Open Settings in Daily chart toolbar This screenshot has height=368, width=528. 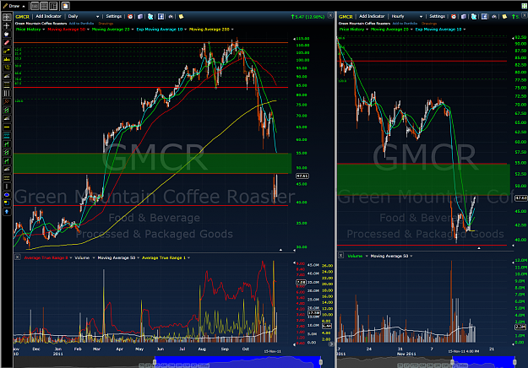pos(114,16)
